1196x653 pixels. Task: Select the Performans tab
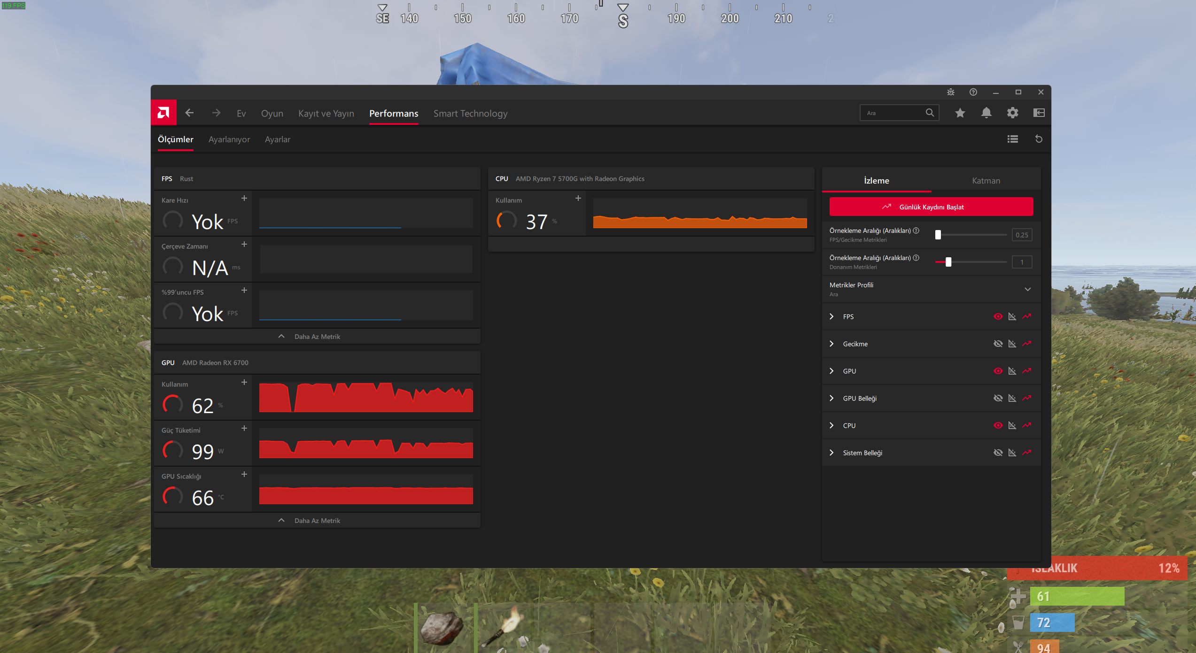click(x=394, y=113)
